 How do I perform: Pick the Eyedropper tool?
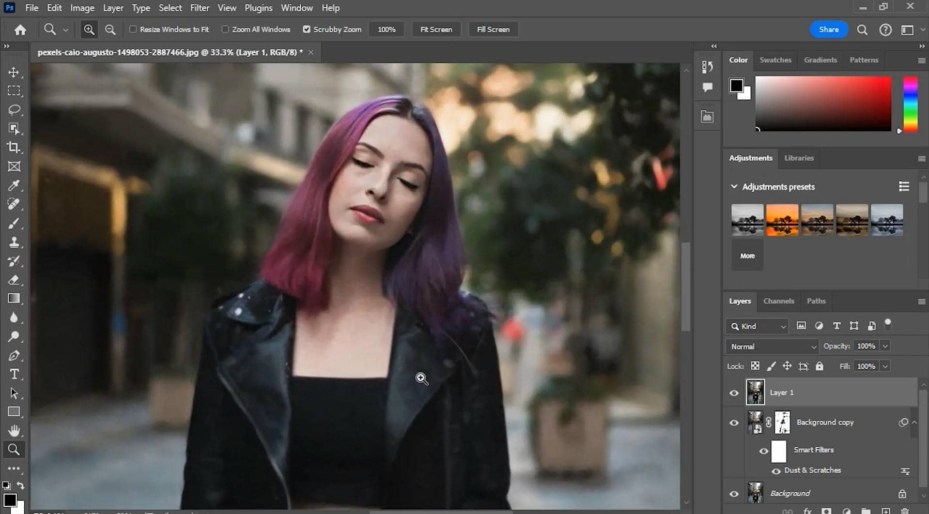[14, 185]
